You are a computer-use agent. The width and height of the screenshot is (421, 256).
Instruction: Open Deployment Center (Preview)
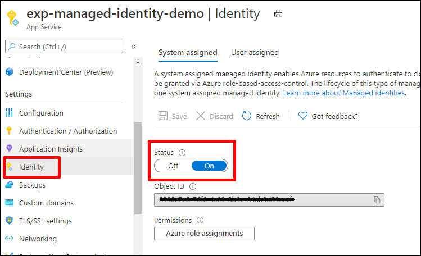click(x=66, y=72)
